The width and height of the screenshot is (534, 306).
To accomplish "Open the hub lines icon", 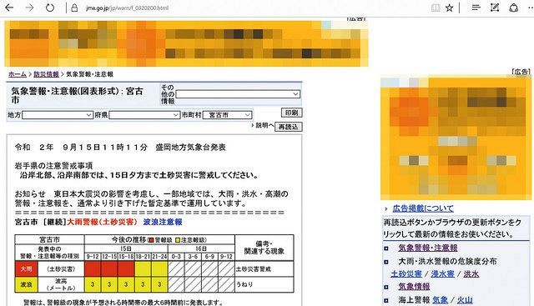I will [476, 8].
